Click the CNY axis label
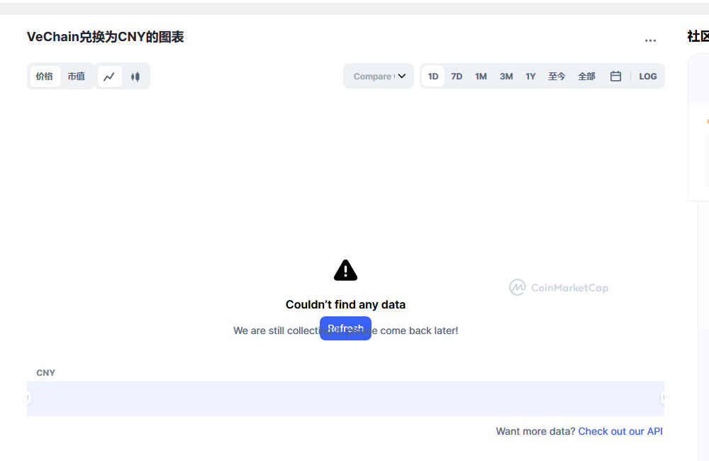Image resolution: width=709 pixels, height=461 pixels. 45,373
